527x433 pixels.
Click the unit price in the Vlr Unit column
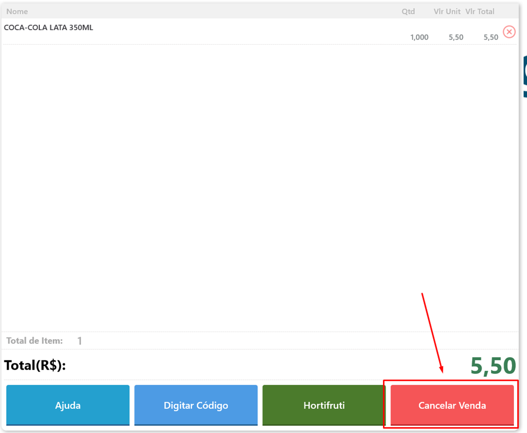point(456,37)
